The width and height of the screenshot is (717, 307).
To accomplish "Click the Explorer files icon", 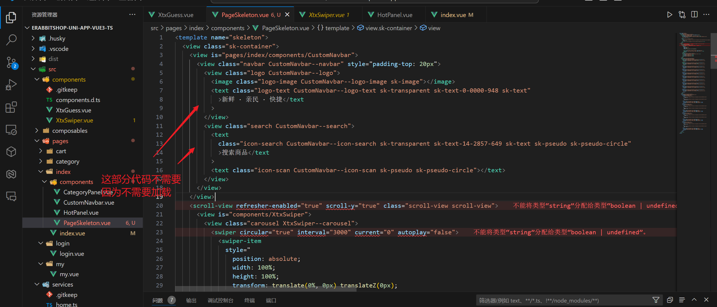I will pos(11,17).
